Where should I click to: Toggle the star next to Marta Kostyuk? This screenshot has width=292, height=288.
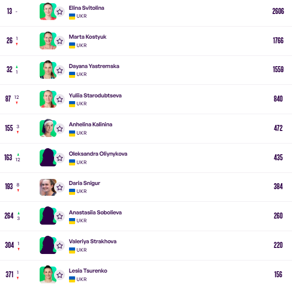point(60,41)
